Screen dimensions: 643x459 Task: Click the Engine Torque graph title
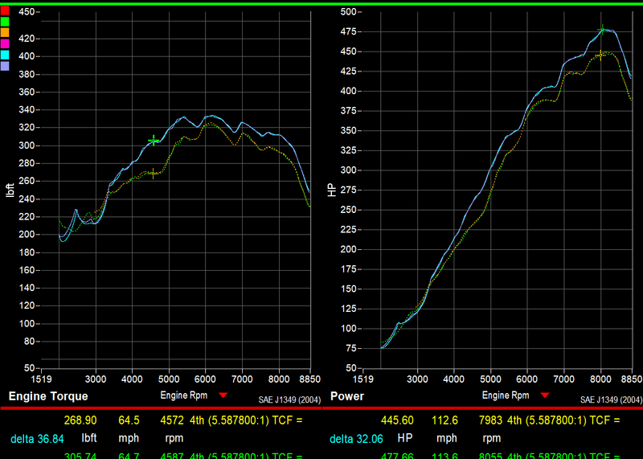48,396
